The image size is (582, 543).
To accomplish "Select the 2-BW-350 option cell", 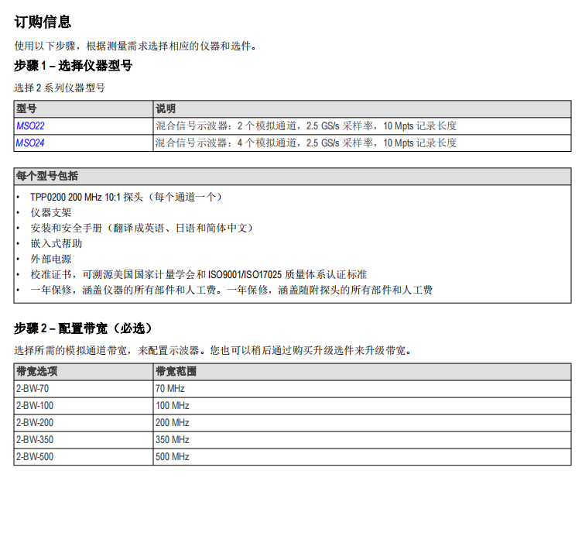I will pyautogui.click(x=84, y=440).
